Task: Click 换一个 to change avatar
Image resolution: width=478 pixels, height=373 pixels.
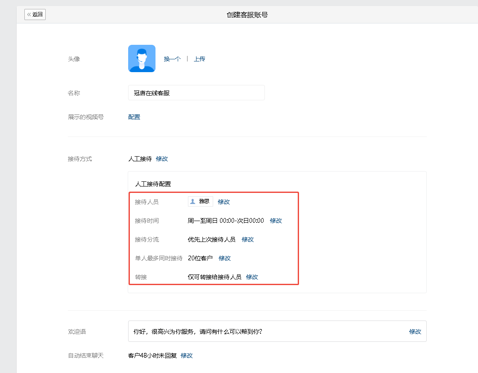Action: (172, 59)
